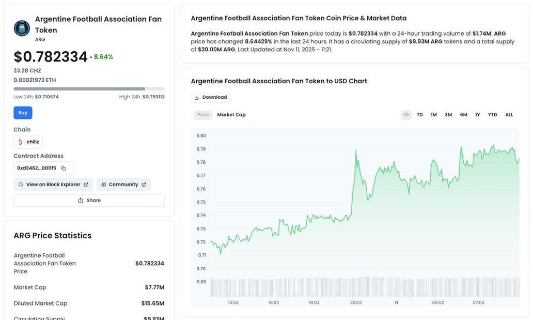Display ALL time chart history

pos(509,115)
